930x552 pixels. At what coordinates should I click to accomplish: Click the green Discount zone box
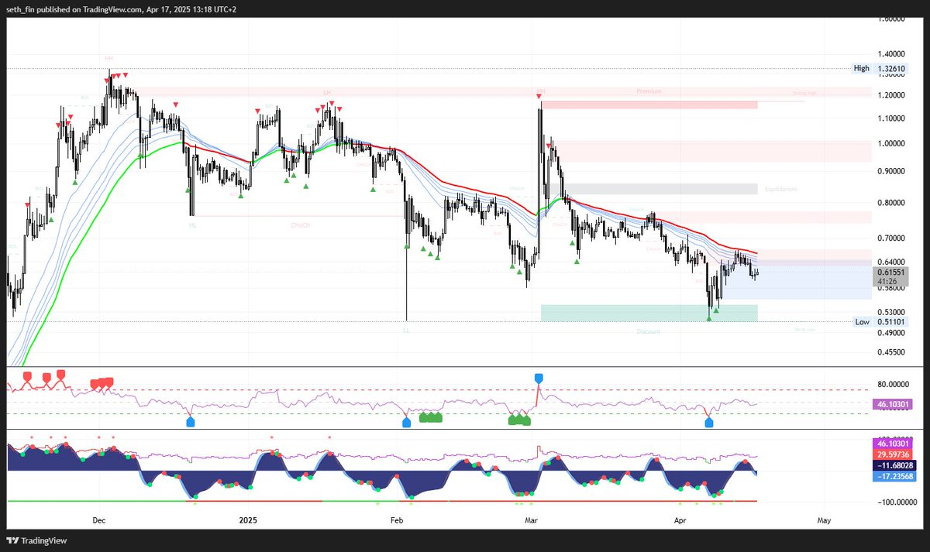[x=648, y=313]
